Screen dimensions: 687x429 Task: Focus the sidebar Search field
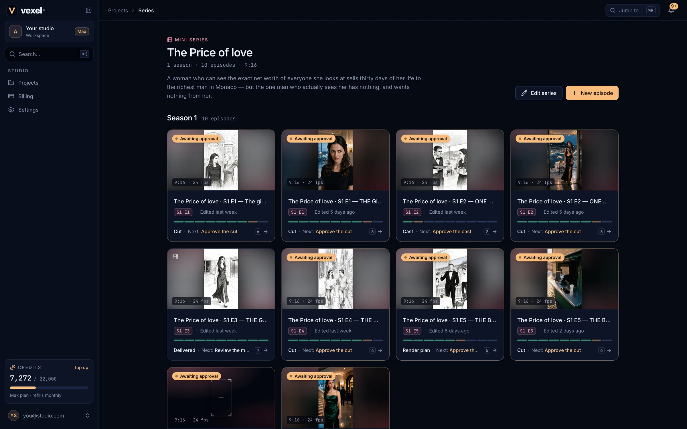coord(49,54)
